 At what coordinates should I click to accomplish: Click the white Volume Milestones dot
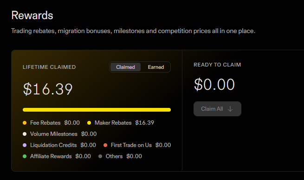click(x=25, y=134)
